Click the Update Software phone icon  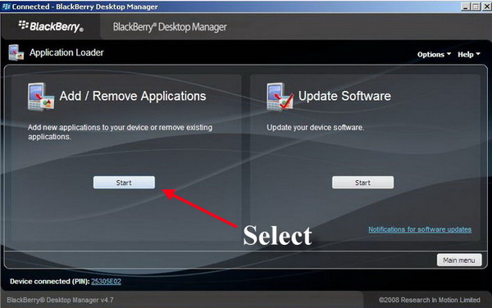pos(280,97)
